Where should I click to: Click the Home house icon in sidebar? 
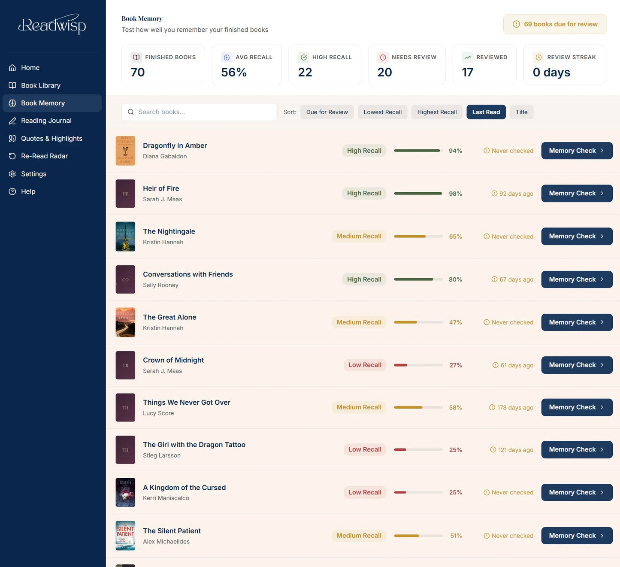tap(12, 68)
